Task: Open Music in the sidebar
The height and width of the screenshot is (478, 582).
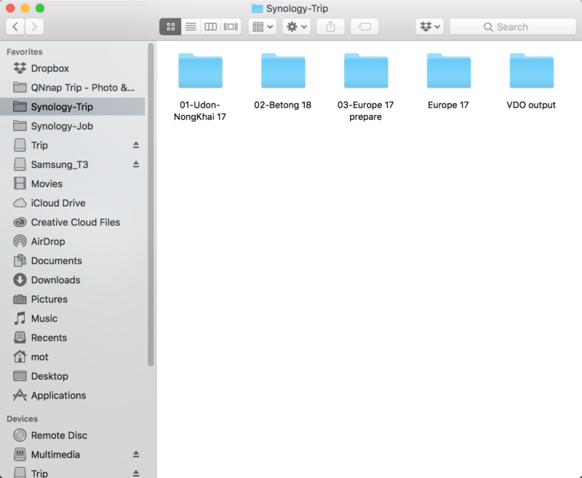Action: pos(73,319)
